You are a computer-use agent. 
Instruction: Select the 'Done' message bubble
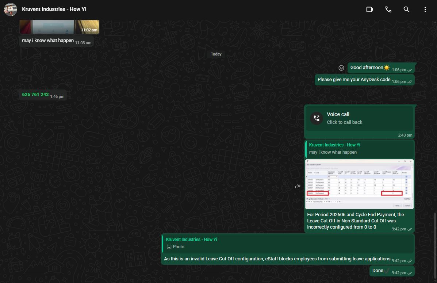(x=392, y=271)
